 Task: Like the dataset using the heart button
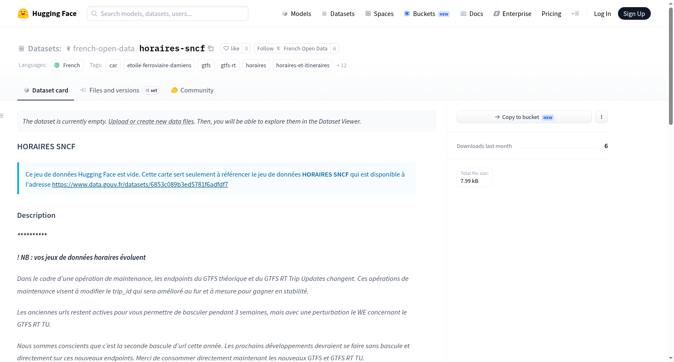click(x=231, y=49)
